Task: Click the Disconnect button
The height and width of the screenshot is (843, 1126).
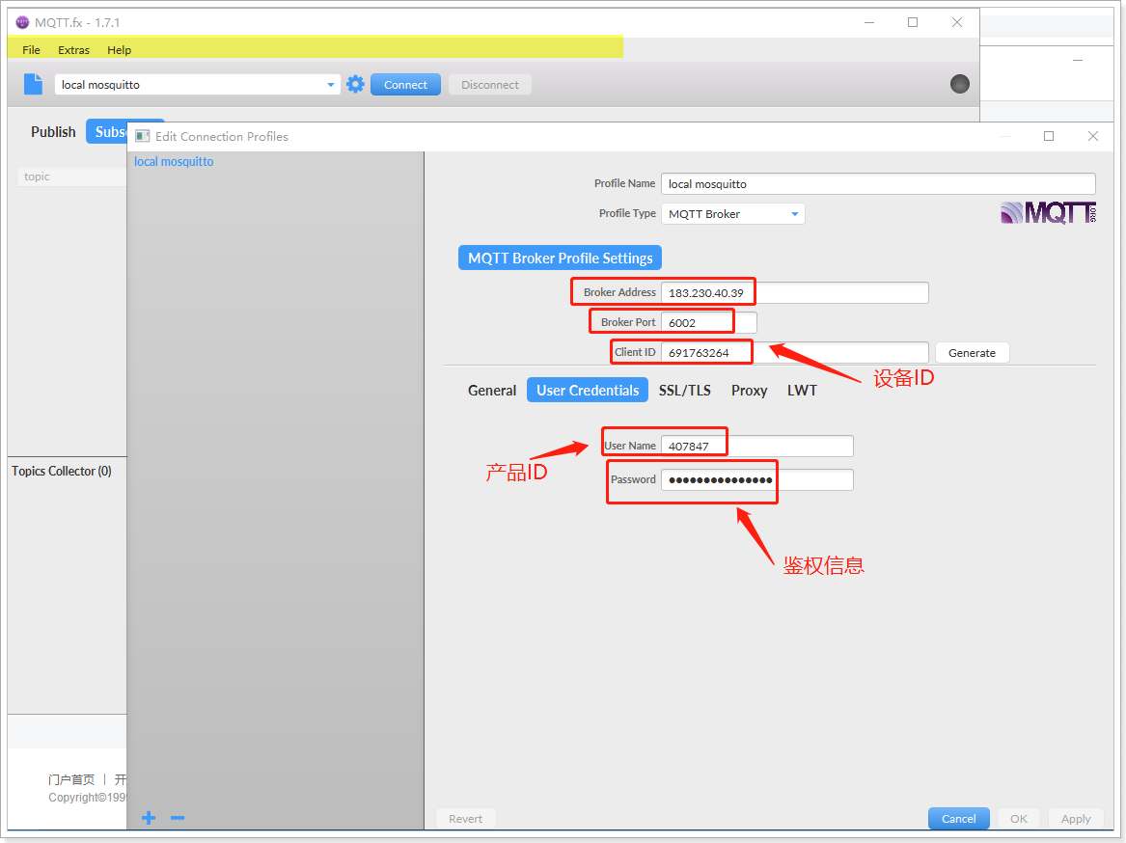Action: point(490,85)
